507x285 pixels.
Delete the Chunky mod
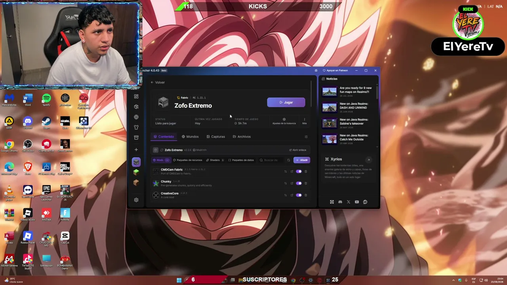(x=306, y=183)
